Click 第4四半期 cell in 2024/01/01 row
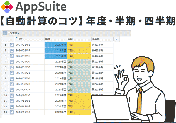Image resolution: width=176 pixels, height=123 pixels. (102, 45)
